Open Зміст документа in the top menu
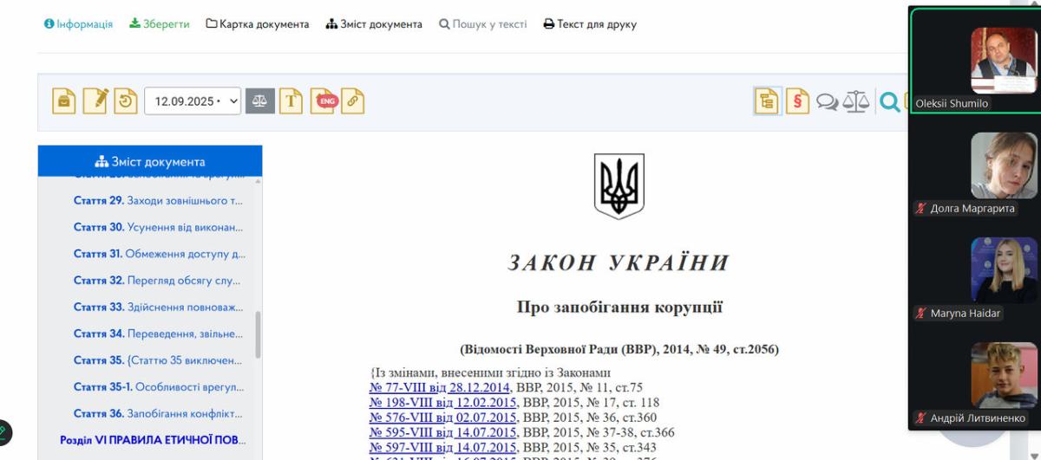 click(x=374, y=24)
